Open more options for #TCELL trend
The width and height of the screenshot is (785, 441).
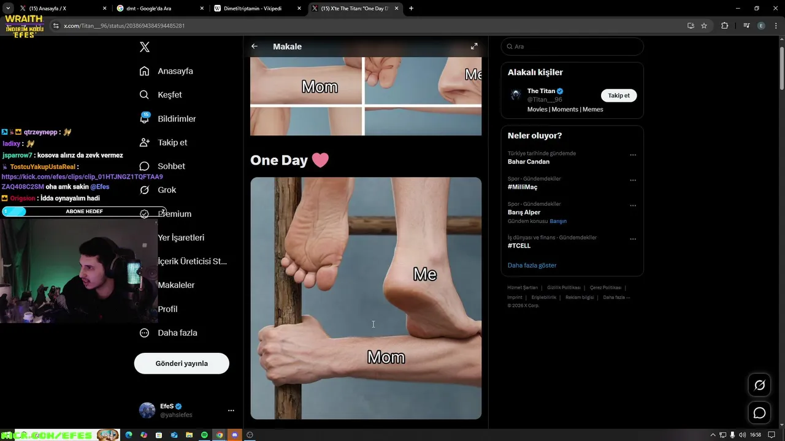[633, 239]
